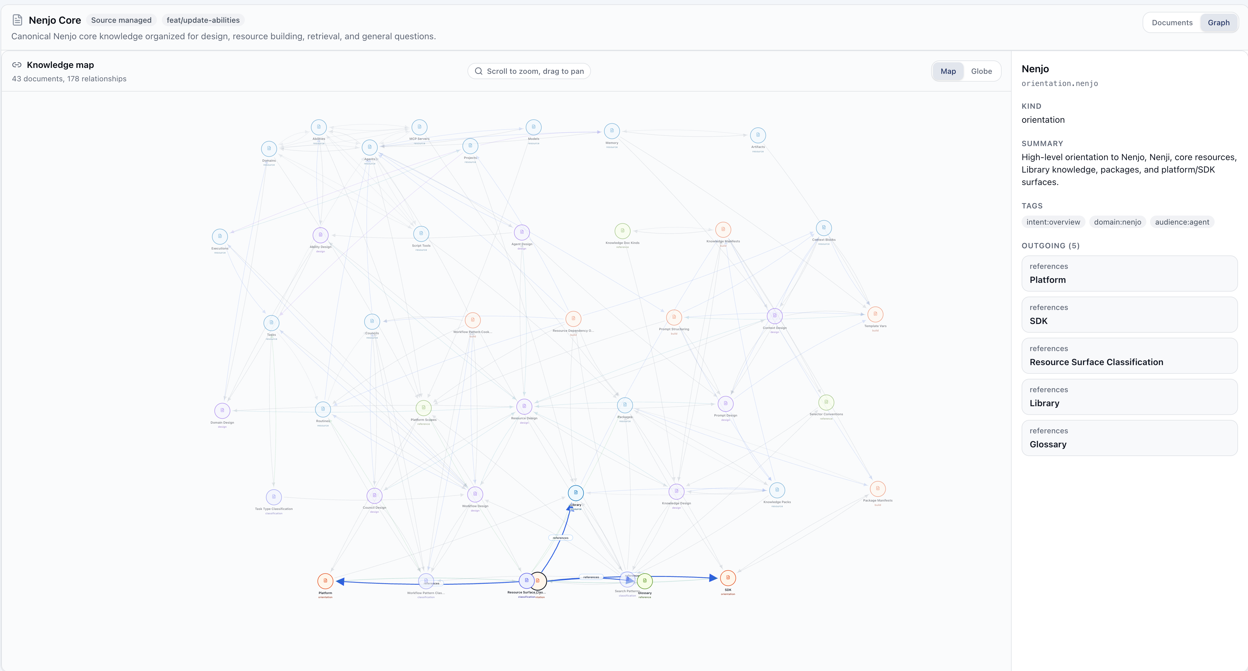The image size is (1248, 671).
Task: Click the 43 documents, 178 relationships text
Action: tap(69, 79)
